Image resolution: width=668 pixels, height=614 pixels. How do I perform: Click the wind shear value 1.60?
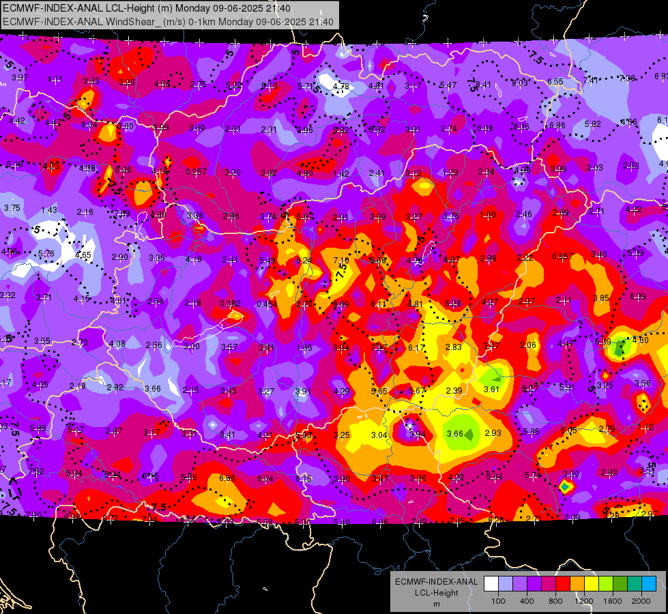tap(488, 214)
